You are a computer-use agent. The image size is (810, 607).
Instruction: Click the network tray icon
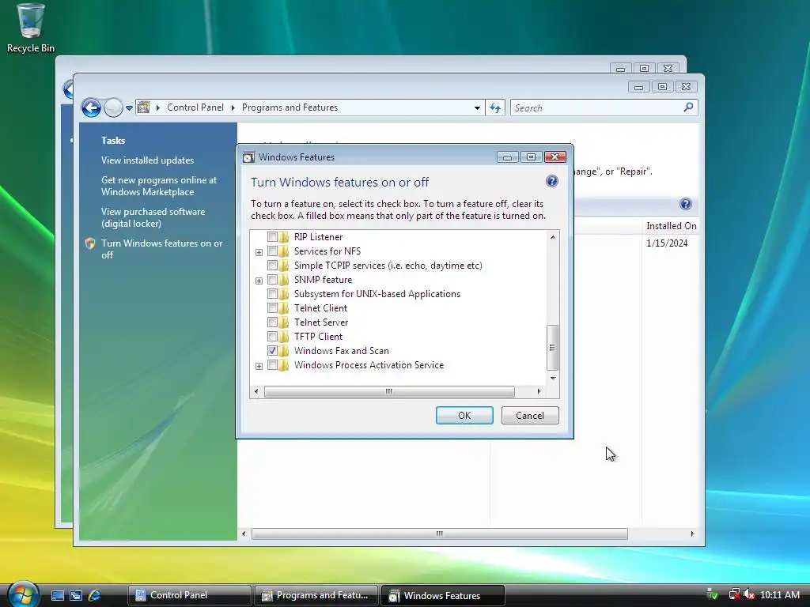point(734,594)
